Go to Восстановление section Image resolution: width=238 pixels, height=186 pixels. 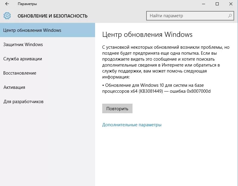(48, 73)
